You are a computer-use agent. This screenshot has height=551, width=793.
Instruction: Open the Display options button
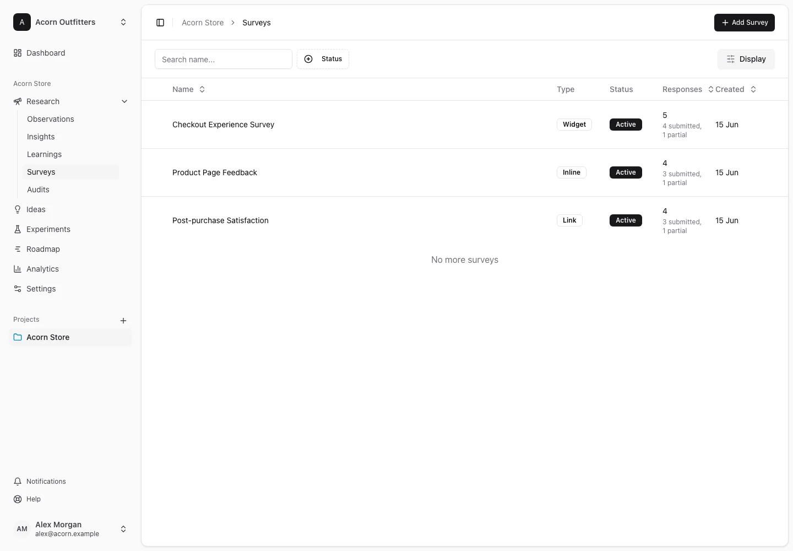pos(746,59)
